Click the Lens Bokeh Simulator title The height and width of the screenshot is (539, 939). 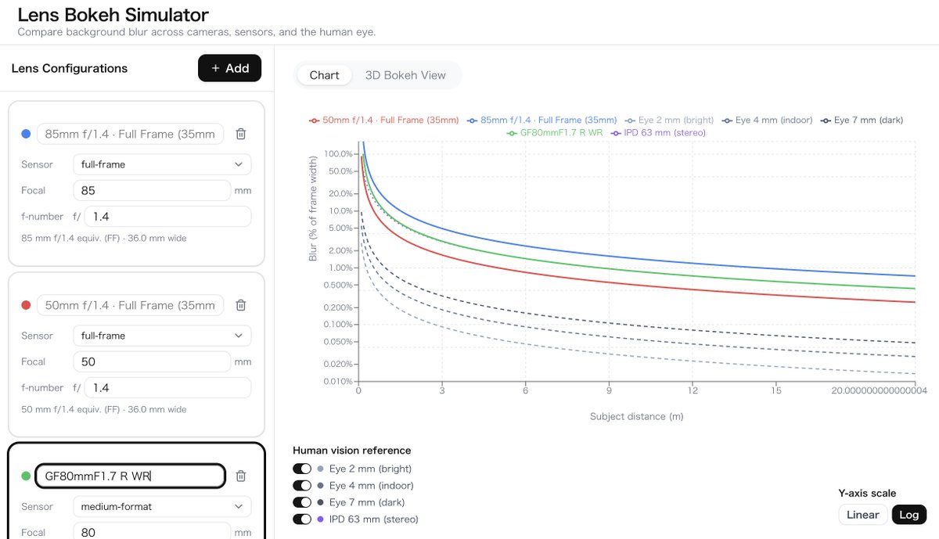pos(113,15)
